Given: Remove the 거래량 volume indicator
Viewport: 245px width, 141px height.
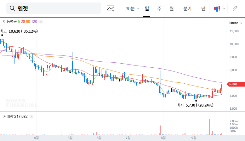Looking at the screenshot, I should 31,117.
